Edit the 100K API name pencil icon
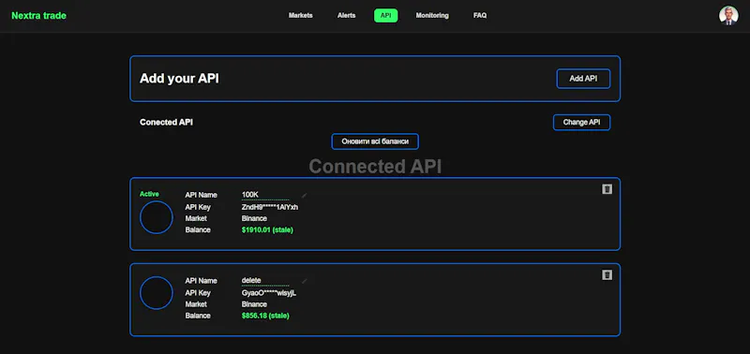750x354 pixels. coord(304,195)
